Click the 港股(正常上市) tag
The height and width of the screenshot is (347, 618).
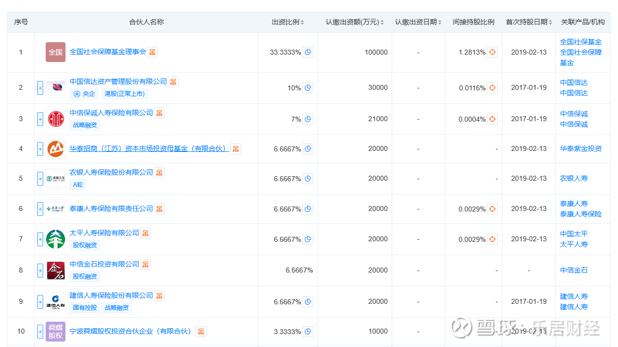tap(125, 94)
